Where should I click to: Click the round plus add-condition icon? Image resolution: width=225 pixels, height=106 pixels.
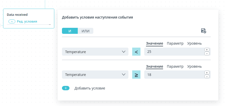coord(66,88)
